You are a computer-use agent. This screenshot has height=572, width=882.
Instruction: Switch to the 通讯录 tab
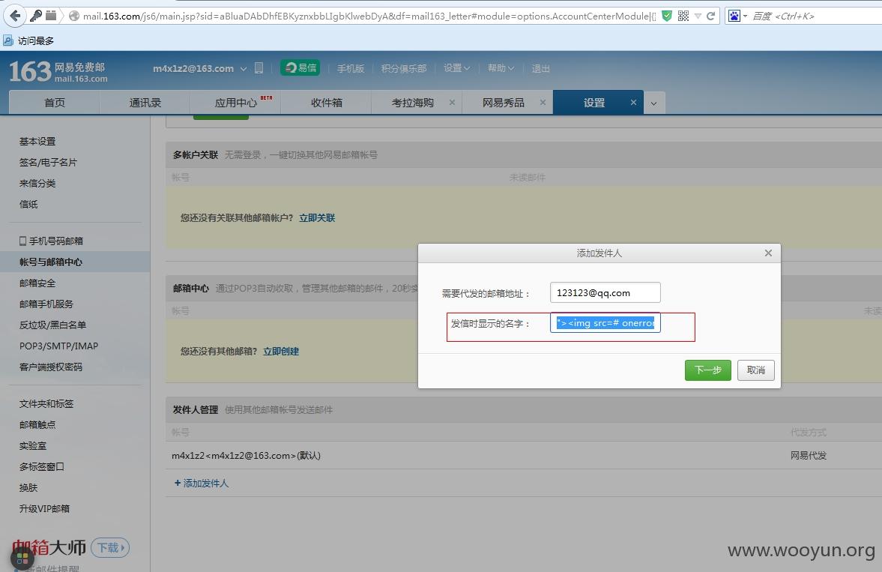pos(145,103)
